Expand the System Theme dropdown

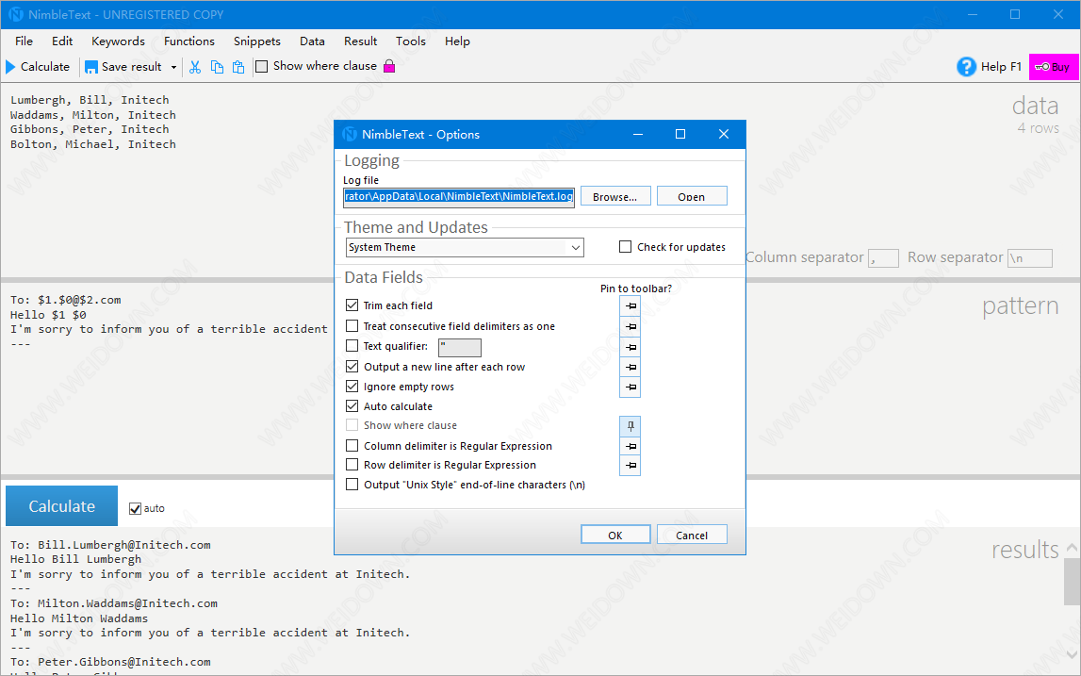[576, 248]
